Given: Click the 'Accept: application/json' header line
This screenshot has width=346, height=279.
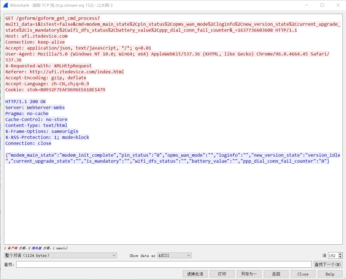Looking at the screenshot, I should tap(78, 48).
